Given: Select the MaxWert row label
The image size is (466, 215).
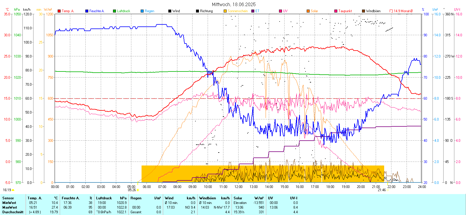Looking at the screenshot, I should (10, 207).
